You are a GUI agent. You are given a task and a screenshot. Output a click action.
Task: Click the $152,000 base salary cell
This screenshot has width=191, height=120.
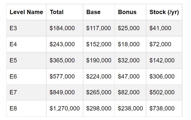[99, 44]
